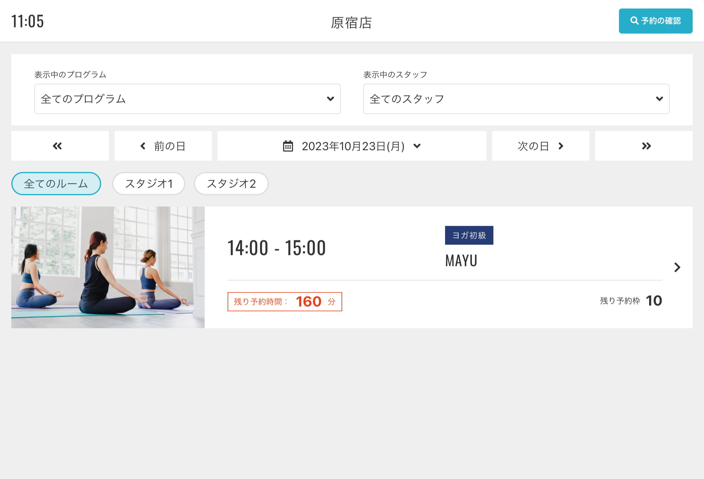Select the 全てのルーム room filter

56,183
